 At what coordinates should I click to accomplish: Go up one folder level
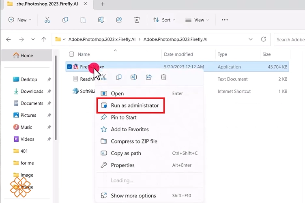pos(44,39)
